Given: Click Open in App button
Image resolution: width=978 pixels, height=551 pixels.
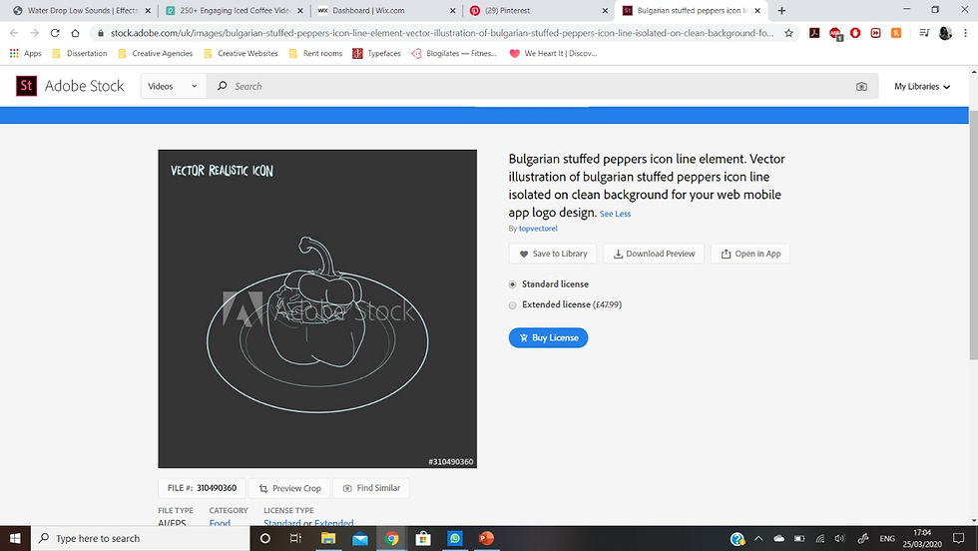Looking at the screenshot, I should tap(750, 254).
